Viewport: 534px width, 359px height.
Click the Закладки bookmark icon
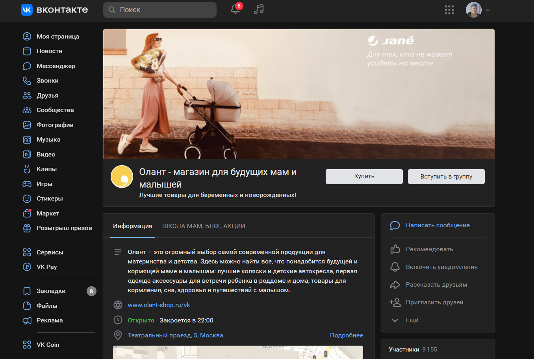coord(27,291)
